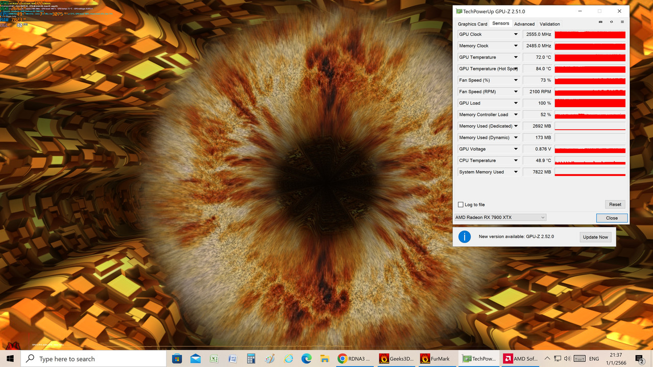Launch Word from the taskbar
The width and height of the screenshot is (653, 367).
pyautogui.click(x=232, y=359)
